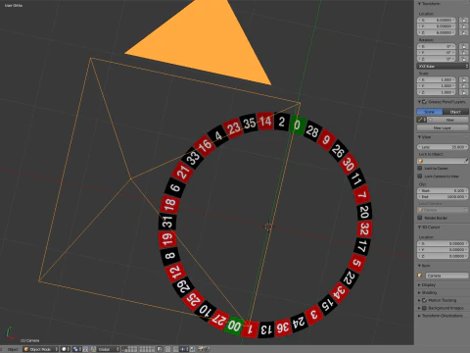Lock the X location property
Viewport: 470px width, 353px height.
point(463,21)
